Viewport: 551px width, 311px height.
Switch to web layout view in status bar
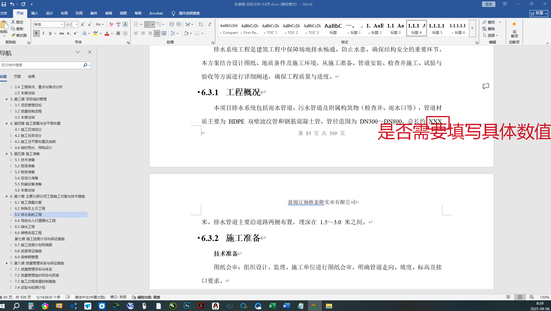(x=531, y=297)
